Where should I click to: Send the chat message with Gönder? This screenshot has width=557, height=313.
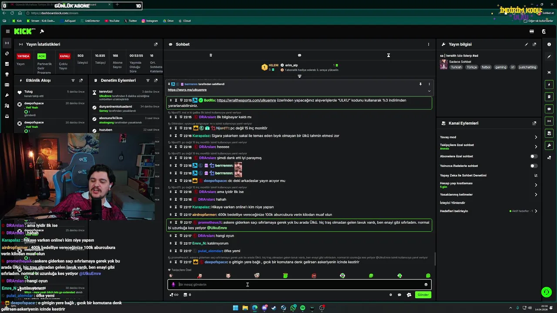point(423,295)
